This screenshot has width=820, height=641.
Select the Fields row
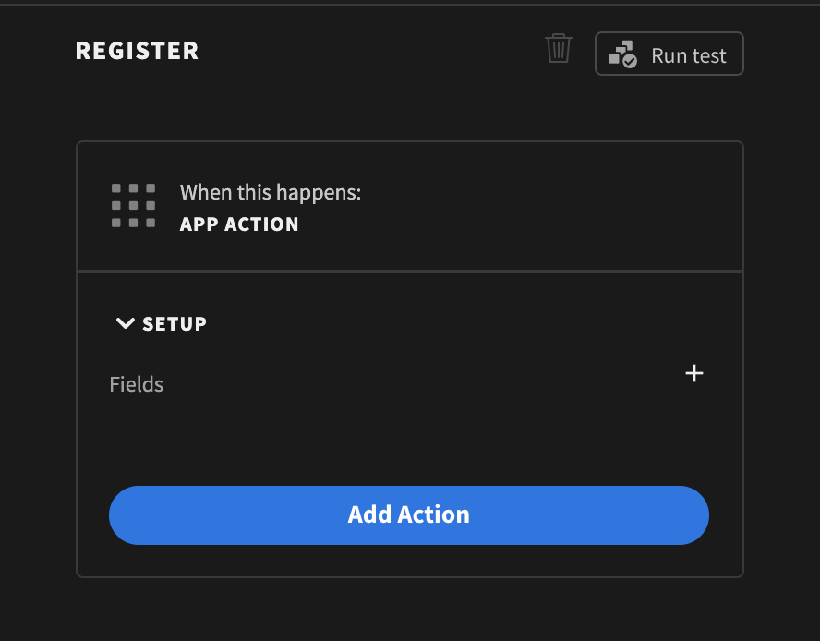[x=136, y=384]
